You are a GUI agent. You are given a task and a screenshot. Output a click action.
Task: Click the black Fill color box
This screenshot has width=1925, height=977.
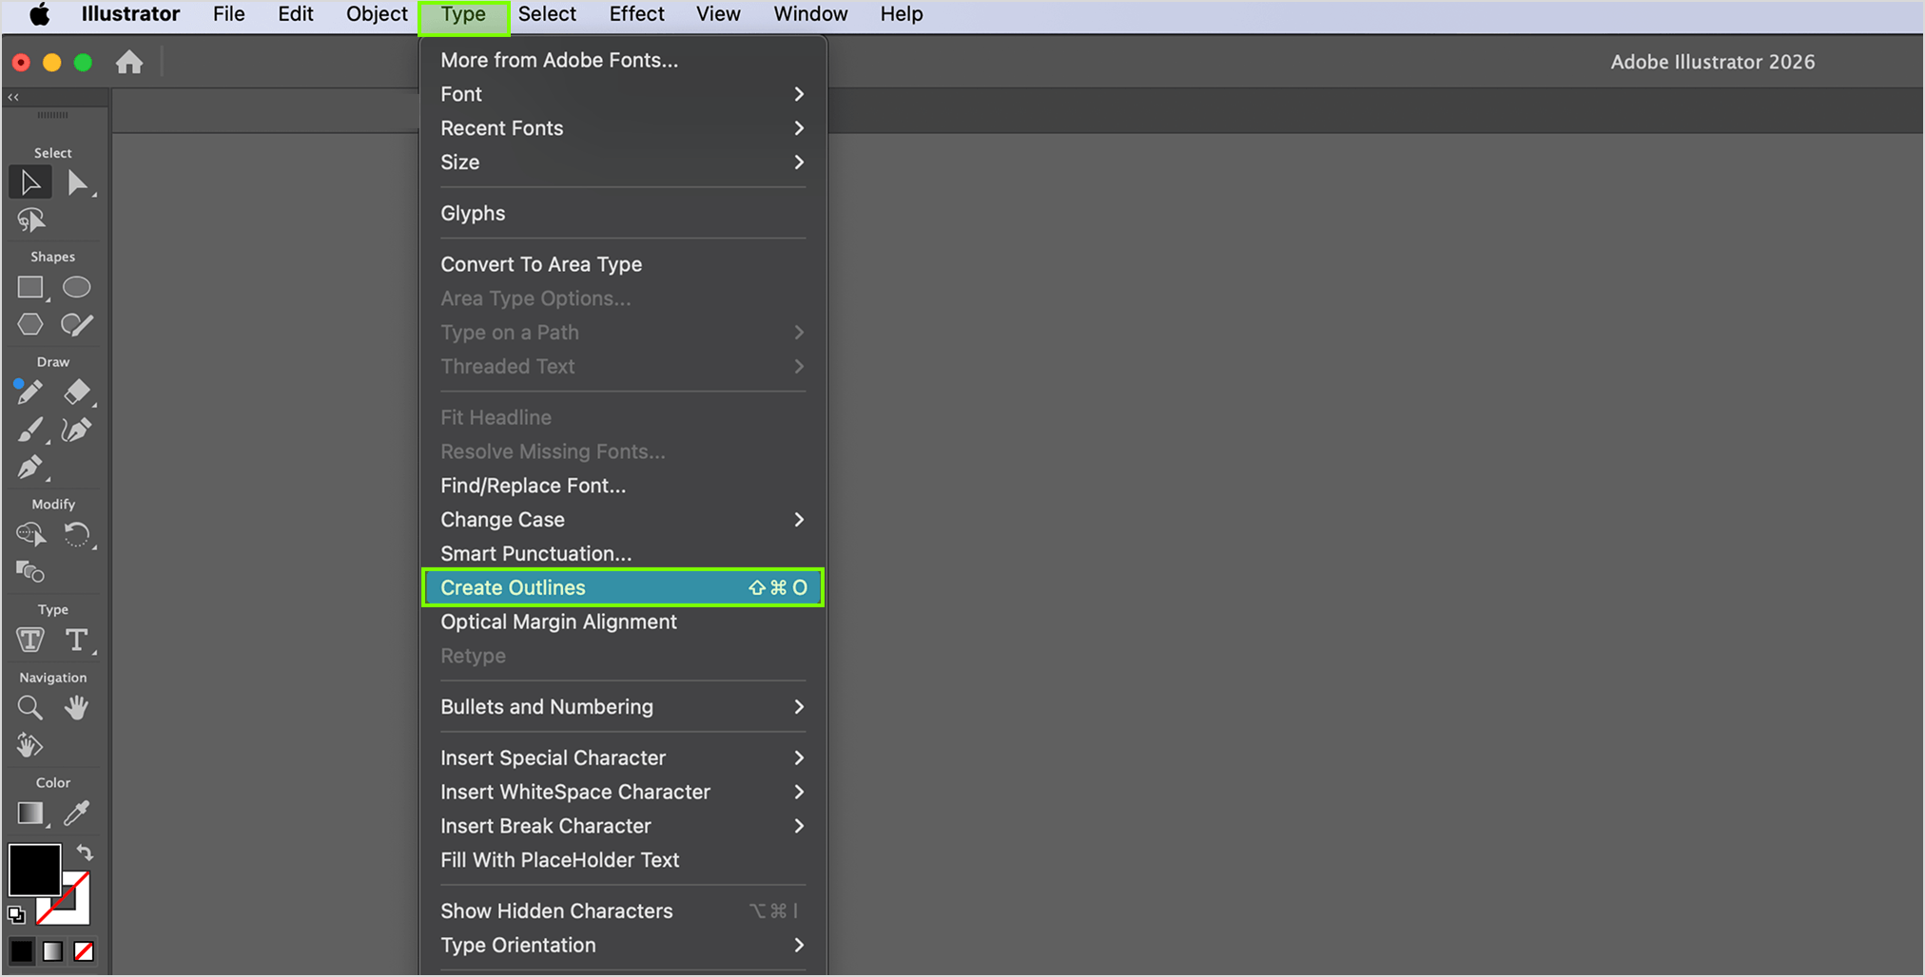coord(34,869)
